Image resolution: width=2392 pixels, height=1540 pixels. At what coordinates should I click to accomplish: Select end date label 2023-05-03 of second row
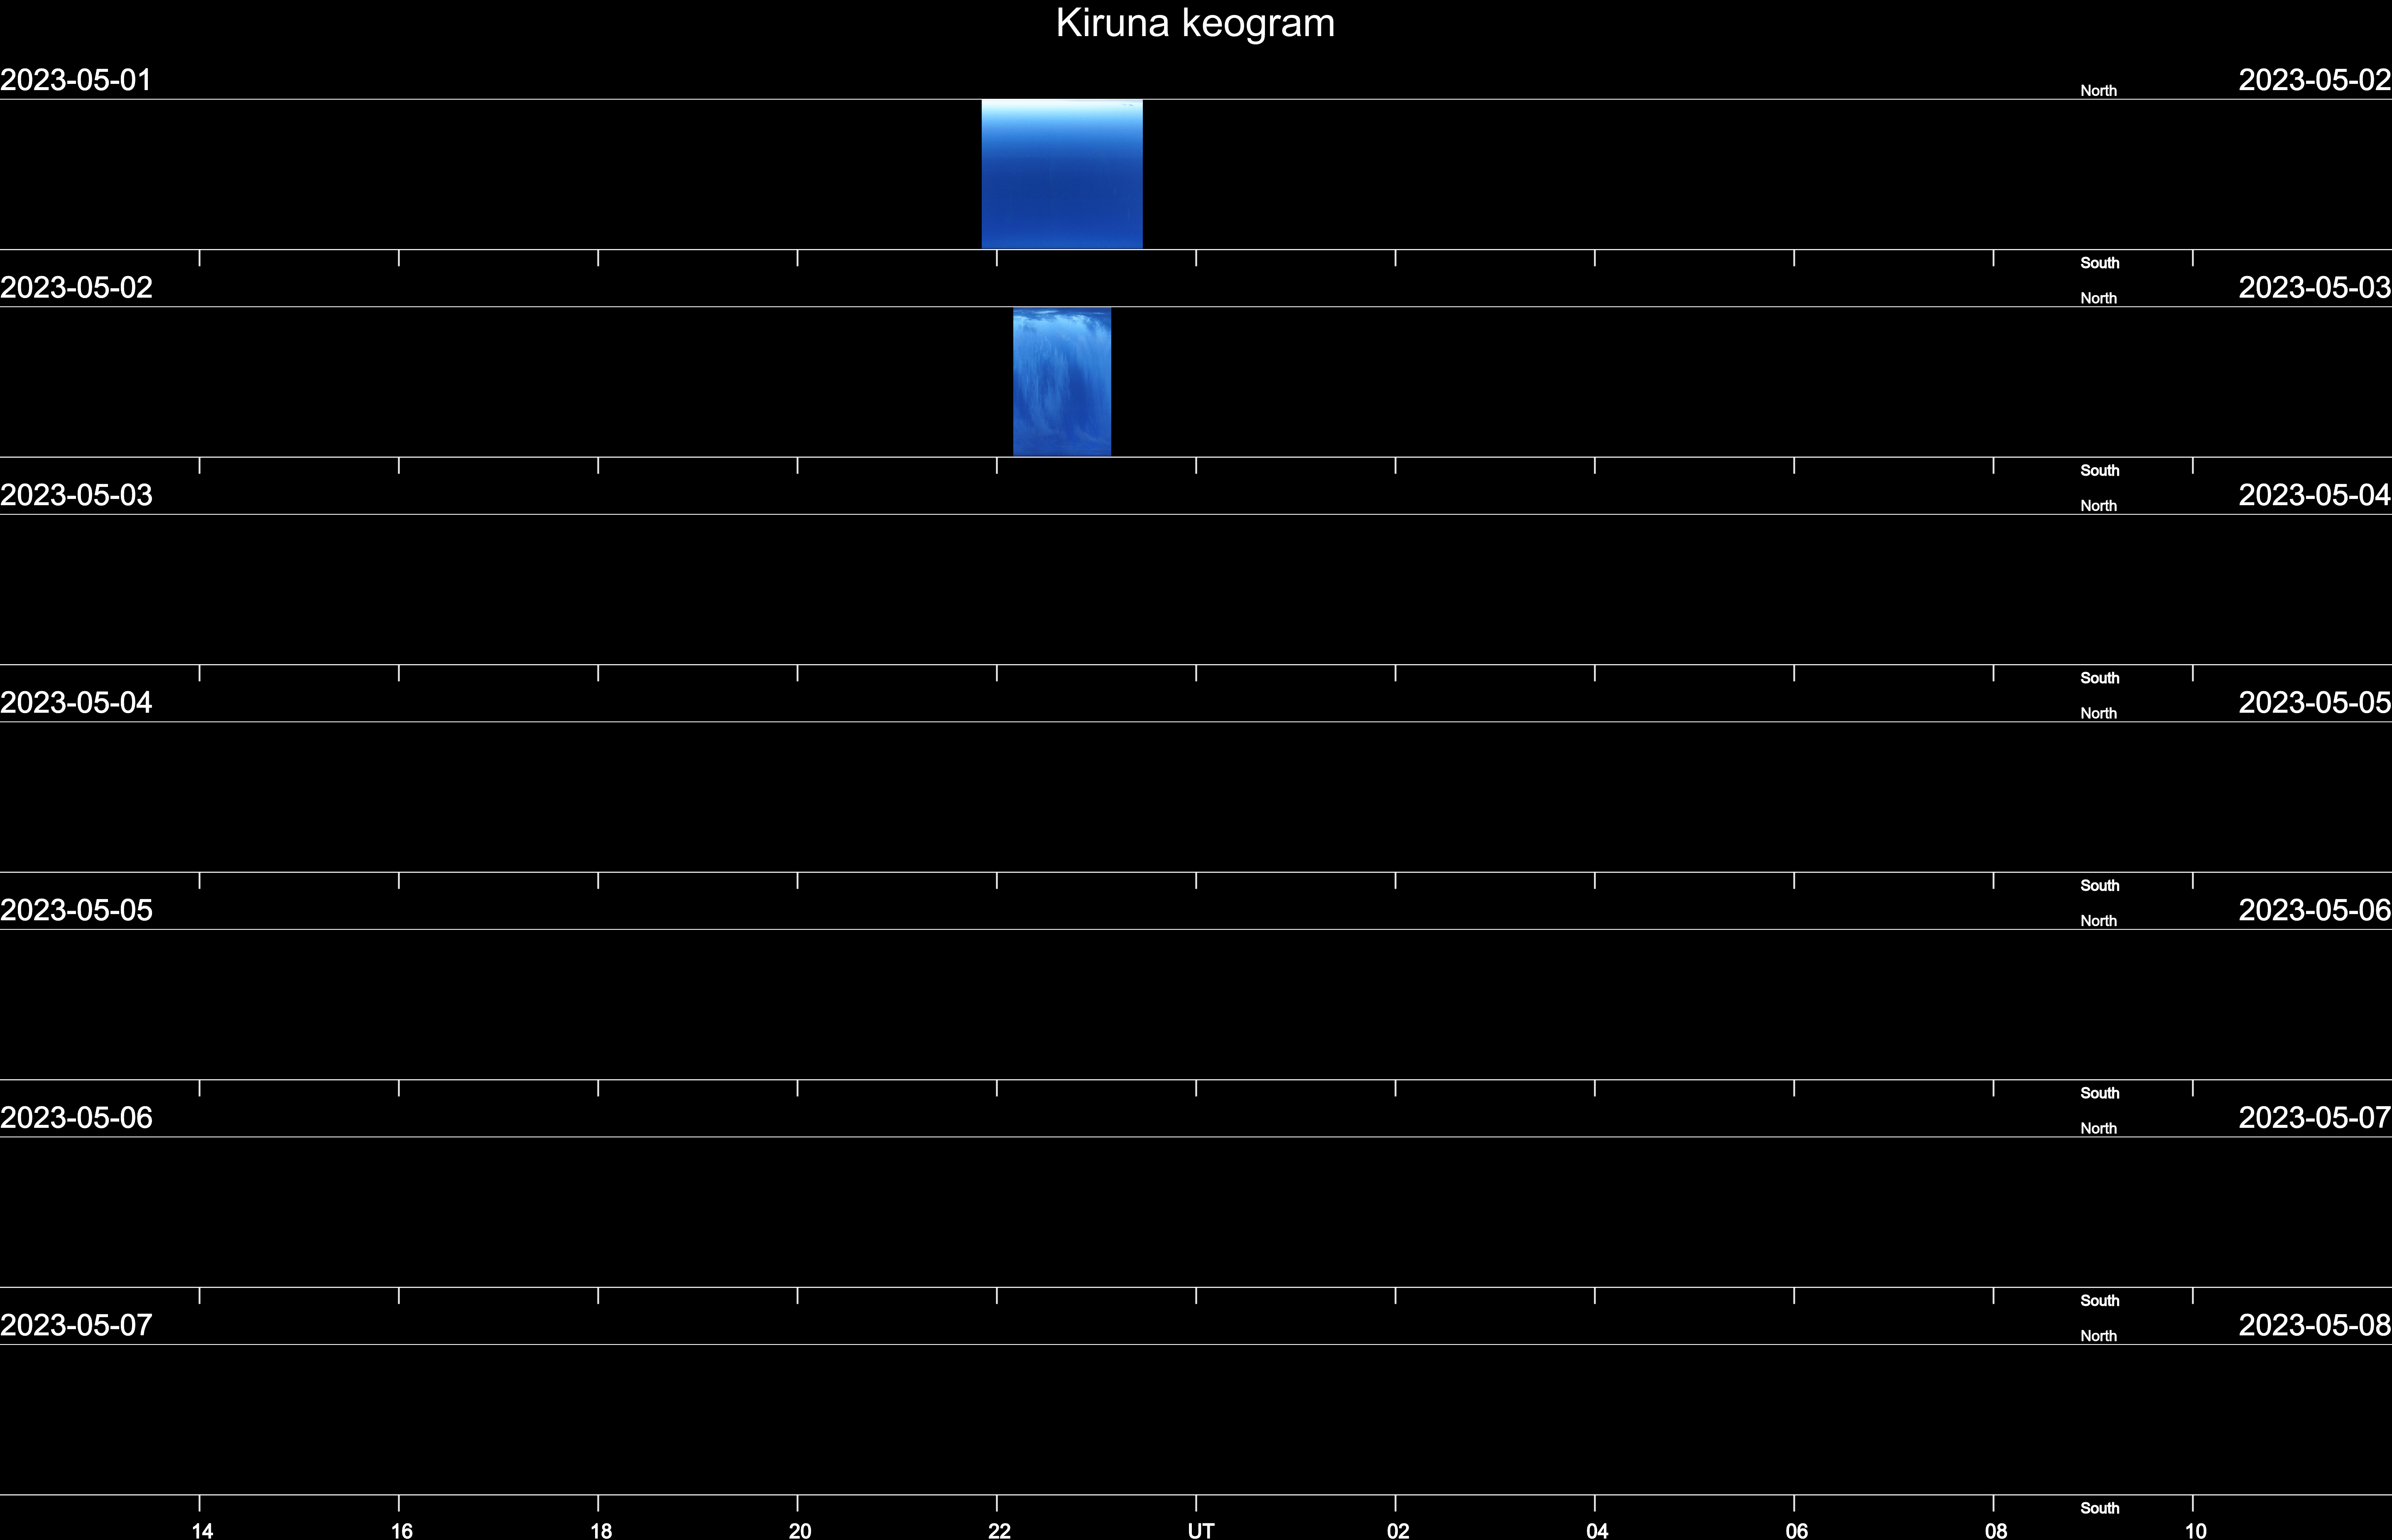tap(2315, 288)
